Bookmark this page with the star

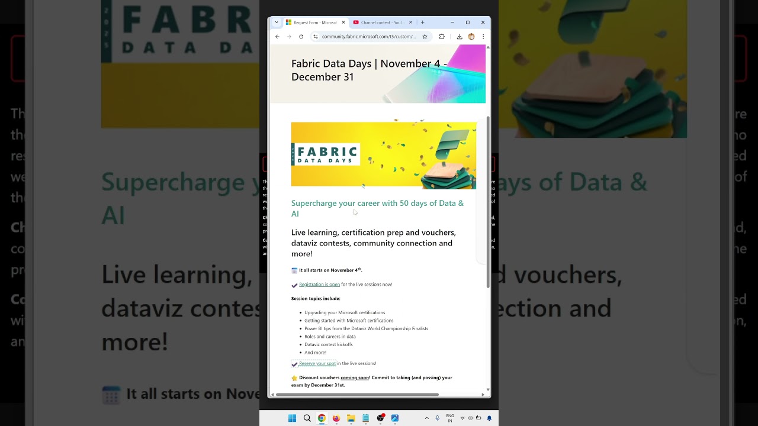click(425, 37)
